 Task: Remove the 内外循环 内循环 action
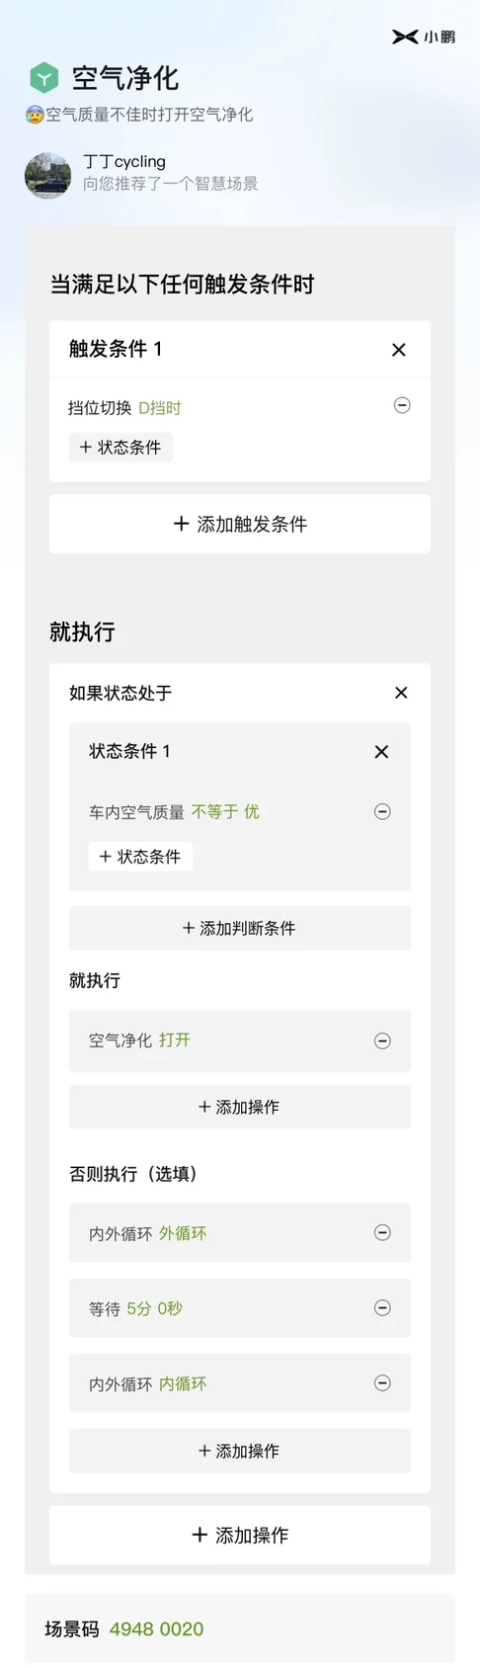click(382, 1382)
